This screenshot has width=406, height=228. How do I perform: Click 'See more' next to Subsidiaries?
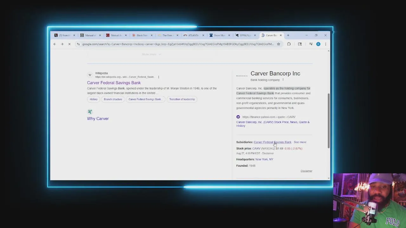tap(300, 142)
